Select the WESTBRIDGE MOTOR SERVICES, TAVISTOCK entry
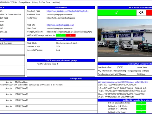 (x=121, y=94)
